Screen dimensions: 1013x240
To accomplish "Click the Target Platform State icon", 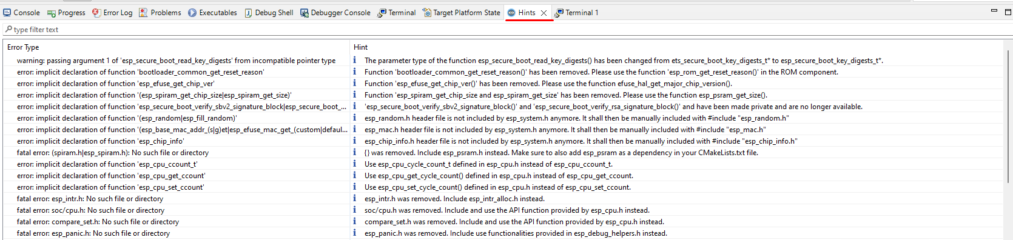I will (x=427, y=13).
